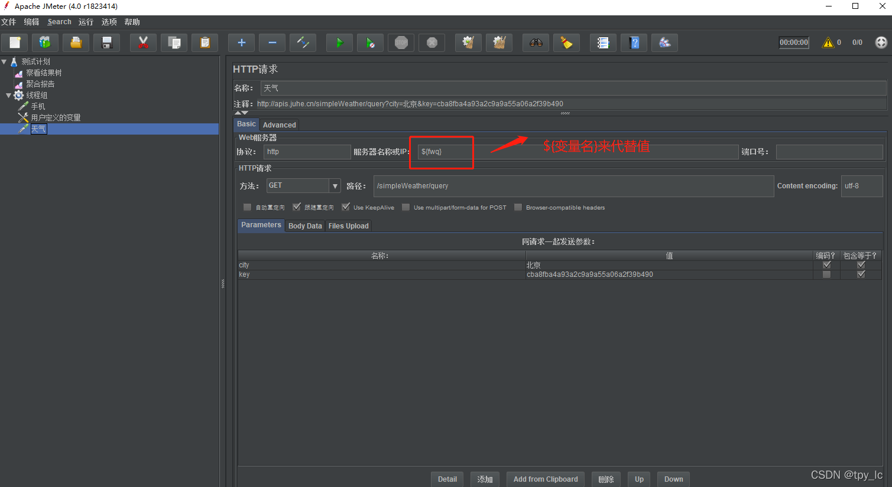Click the Open file folder icon

click(x=76, y=43)
